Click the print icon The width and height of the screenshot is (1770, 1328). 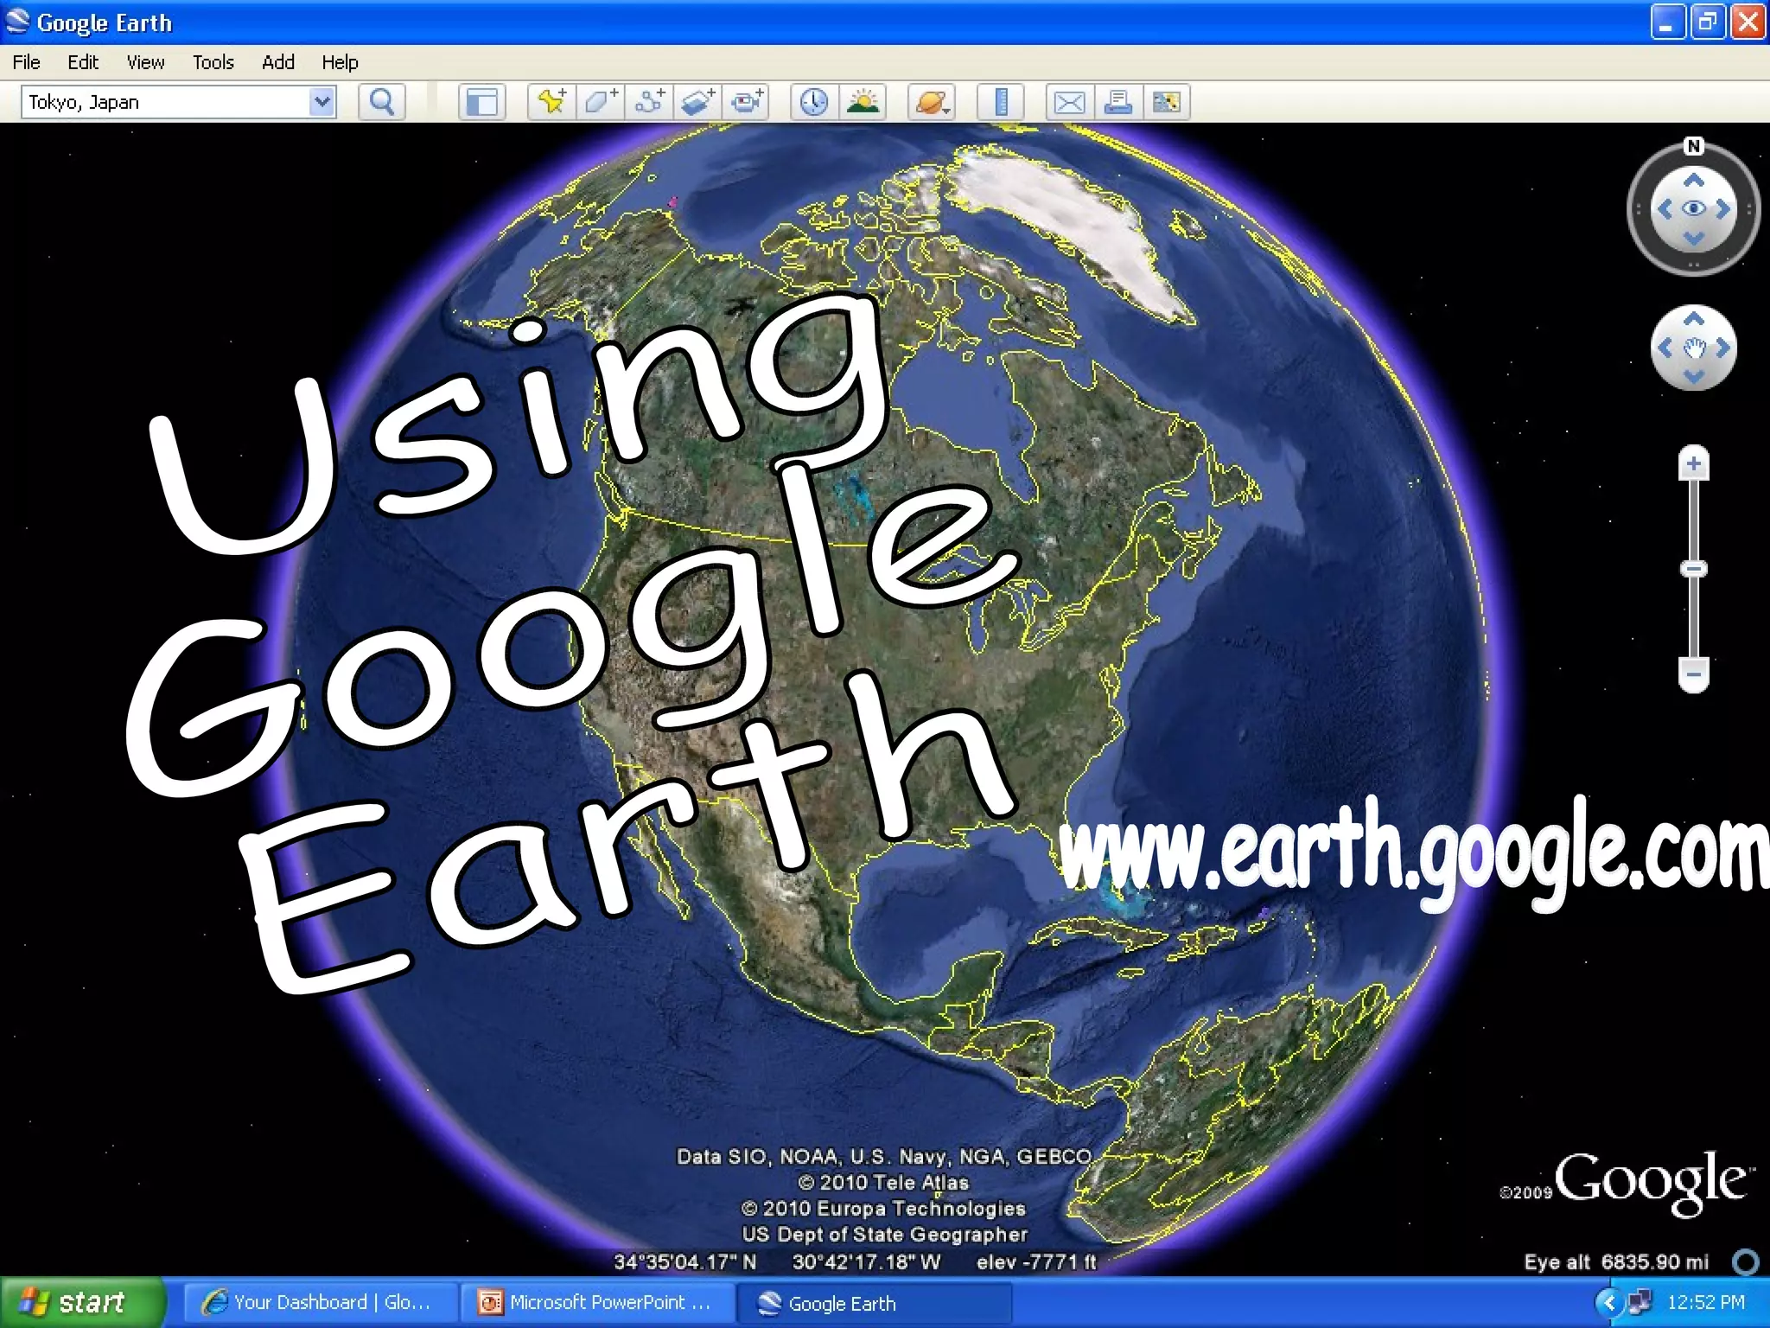(x=1118, y=102)
